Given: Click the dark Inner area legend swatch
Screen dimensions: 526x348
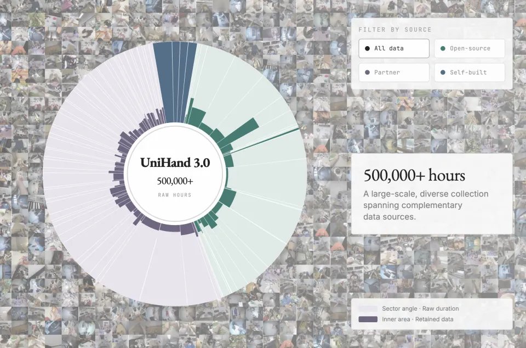Looking at the screenshot, I should pyautogui.click(x=368, y=319).
